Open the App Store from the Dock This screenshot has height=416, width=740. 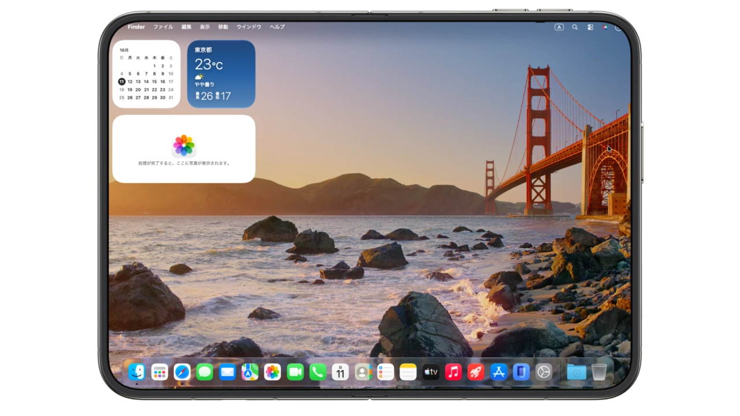498,372
